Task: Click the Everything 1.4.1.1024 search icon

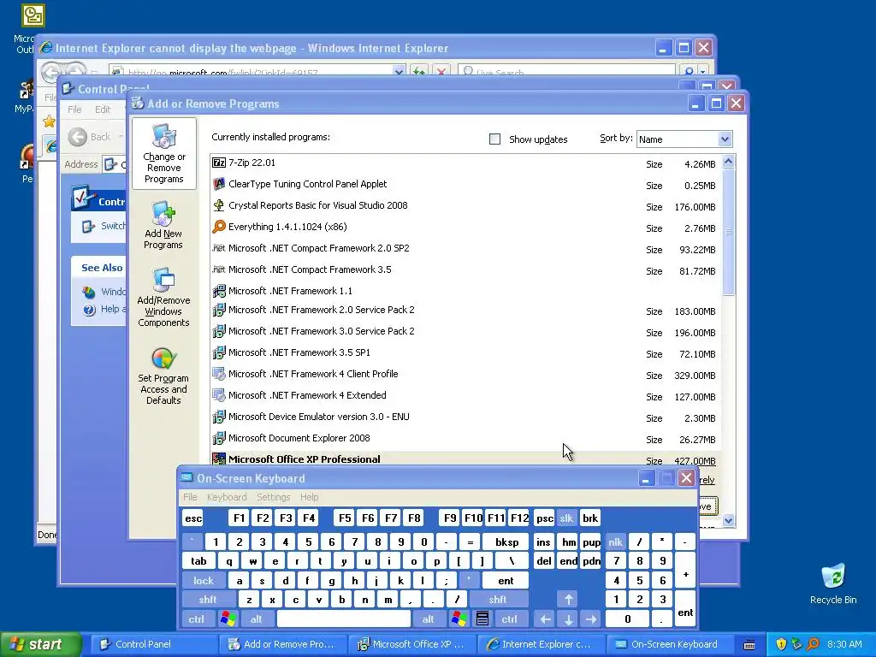Action: click(x=218, y=226)
